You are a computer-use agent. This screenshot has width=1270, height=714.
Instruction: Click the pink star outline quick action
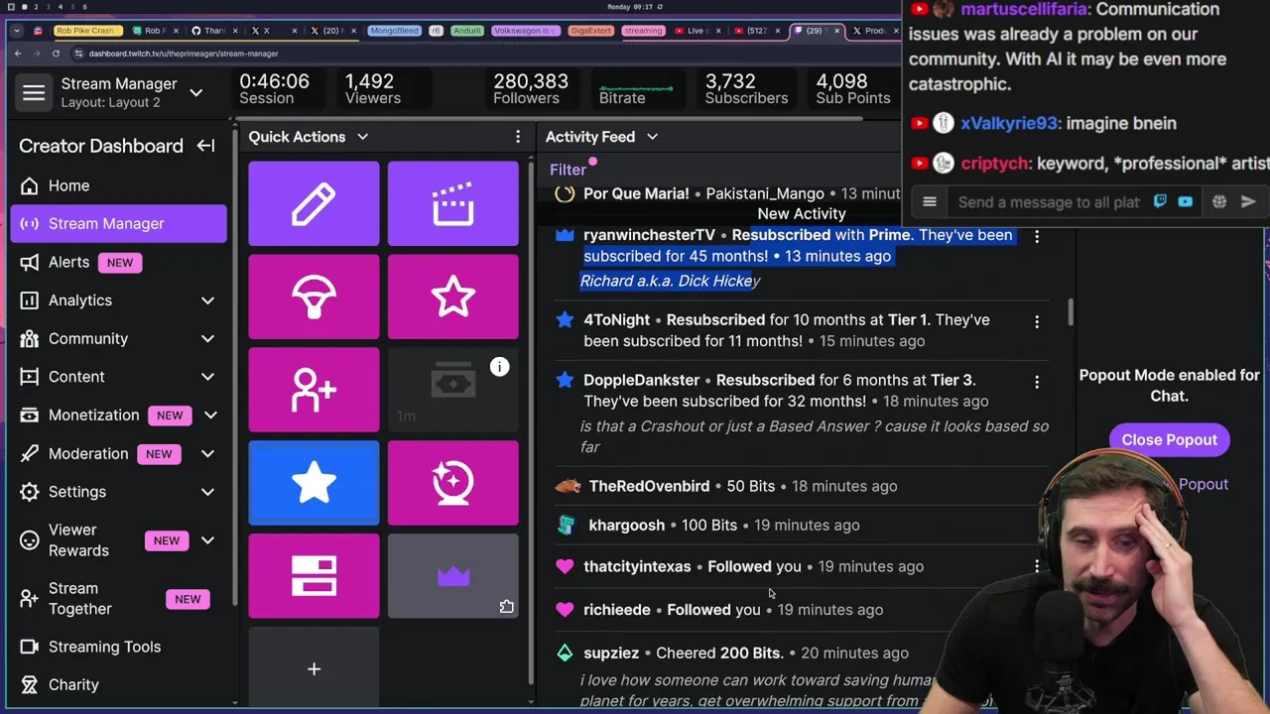click(x=453, y=297)
